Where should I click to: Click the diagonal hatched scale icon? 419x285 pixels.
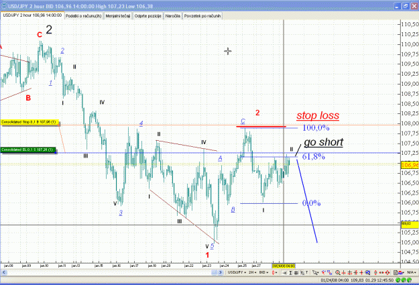[302, 273]
